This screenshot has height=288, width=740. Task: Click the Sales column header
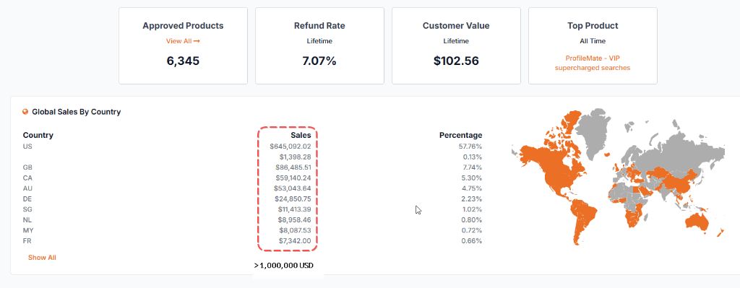point(301,135)
